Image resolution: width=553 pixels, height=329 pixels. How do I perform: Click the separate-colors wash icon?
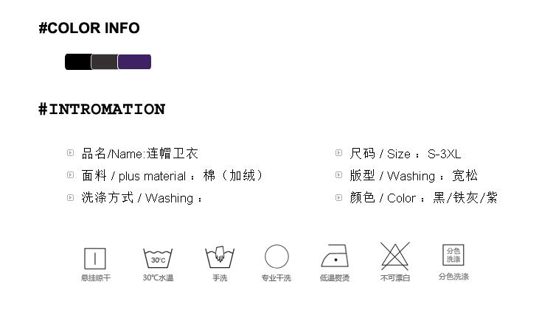pyautogui.click(x=453, y=255)
